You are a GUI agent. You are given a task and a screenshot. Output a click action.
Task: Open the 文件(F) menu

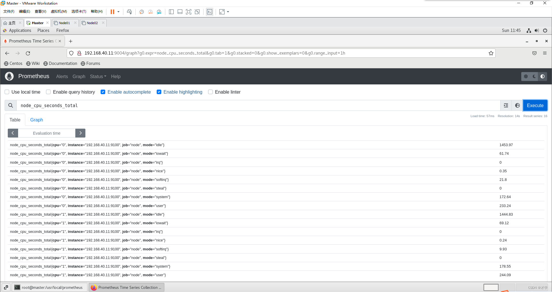tap(9, 11)
